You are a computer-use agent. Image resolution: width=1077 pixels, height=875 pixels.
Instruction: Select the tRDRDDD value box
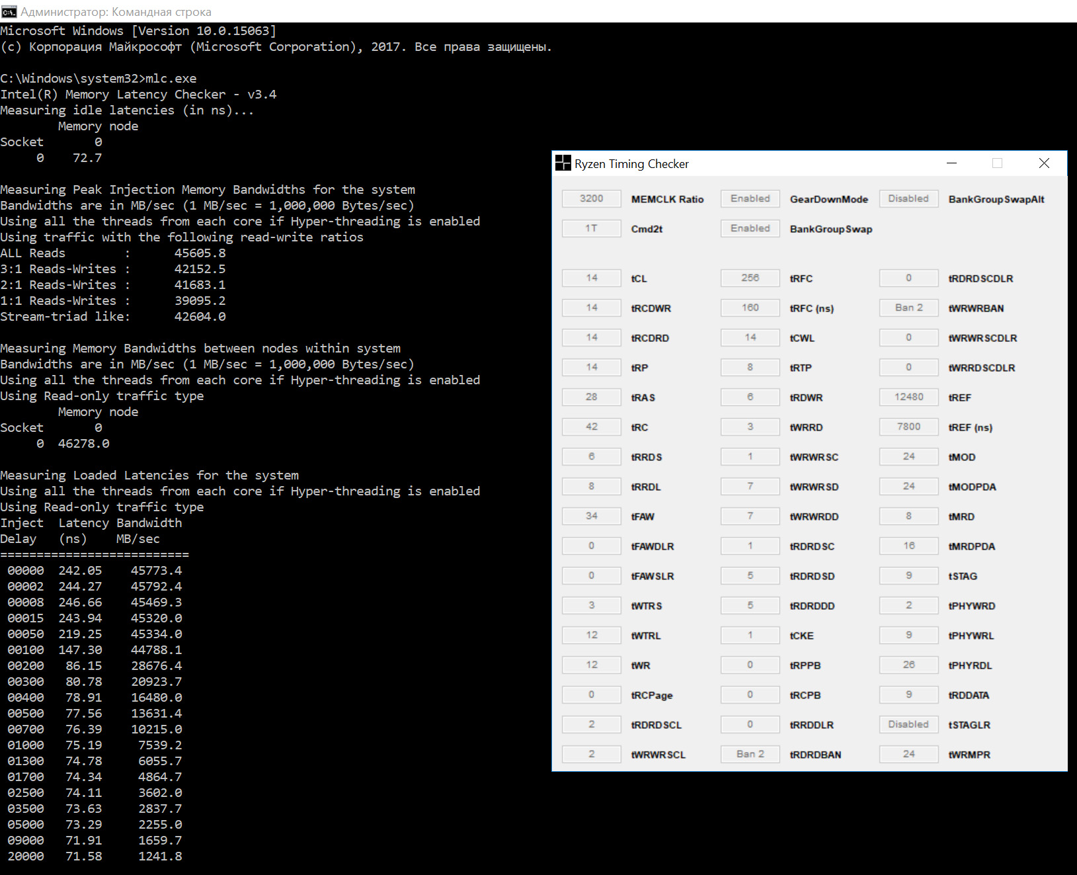click(x=750, y=605)
